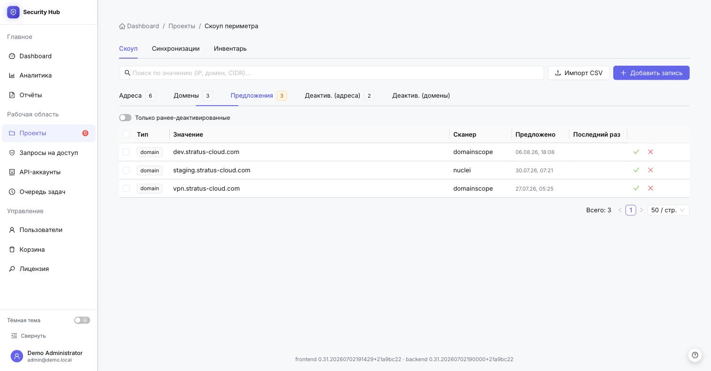Open Корзина in the sidebar
711x371 pixels.
point(49,250)
